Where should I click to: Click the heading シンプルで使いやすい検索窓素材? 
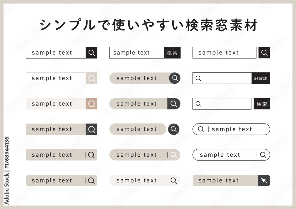[148, 25]
